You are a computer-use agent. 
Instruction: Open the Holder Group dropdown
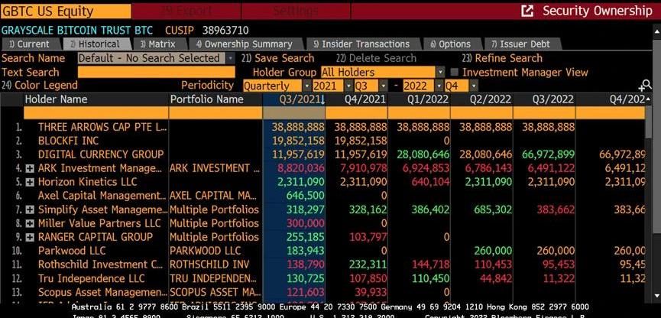tap(439, 72)
